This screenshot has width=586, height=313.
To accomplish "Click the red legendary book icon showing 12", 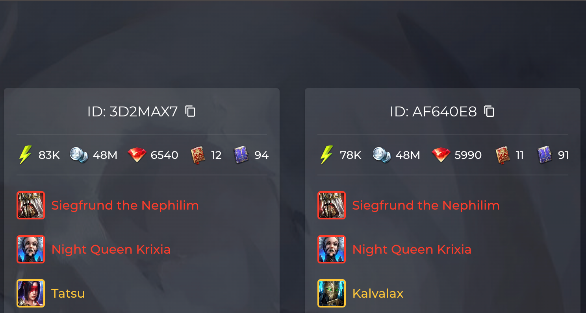I will click(x=198, y=155).
